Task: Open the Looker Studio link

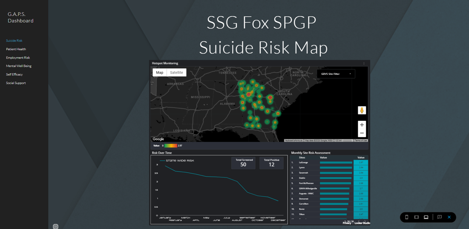Action: 362,223
